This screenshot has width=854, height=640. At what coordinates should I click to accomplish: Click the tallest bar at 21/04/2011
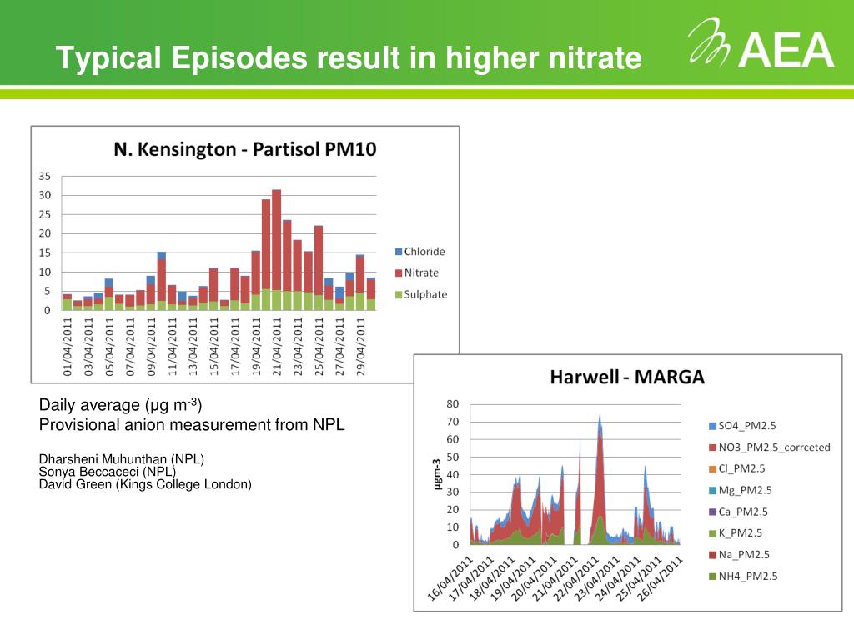(x=276, y=250)
